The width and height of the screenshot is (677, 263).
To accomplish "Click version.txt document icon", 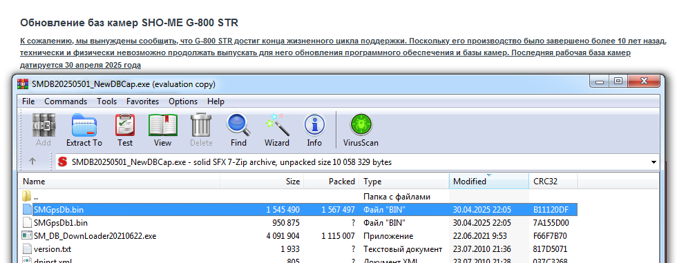I will coord(27,249).
